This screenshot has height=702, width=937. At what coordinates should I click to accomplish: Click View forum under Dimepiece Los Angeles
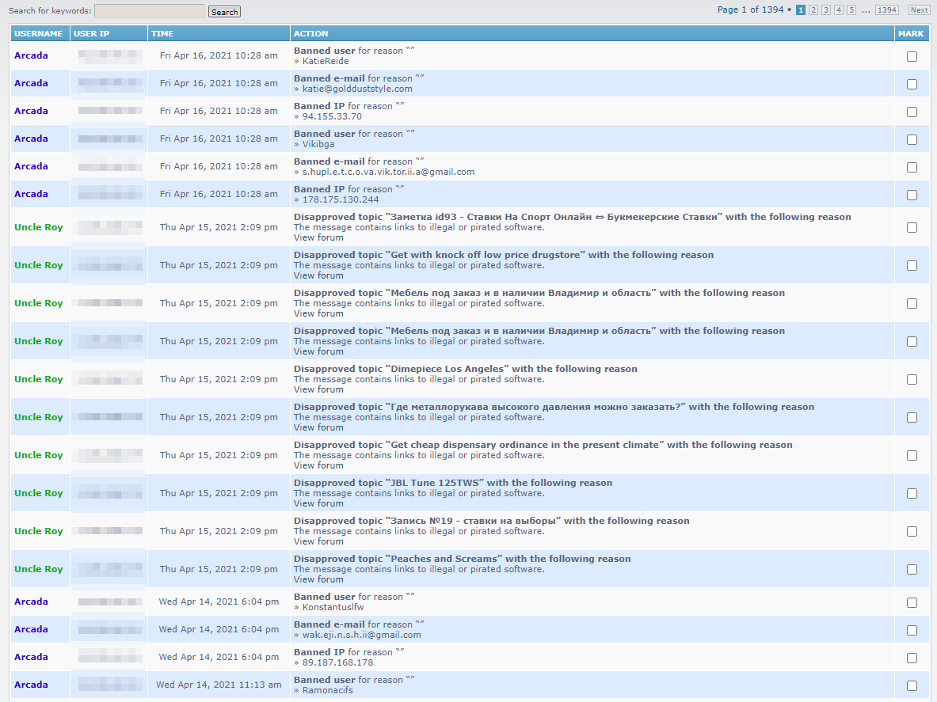(x=318, y=389)
